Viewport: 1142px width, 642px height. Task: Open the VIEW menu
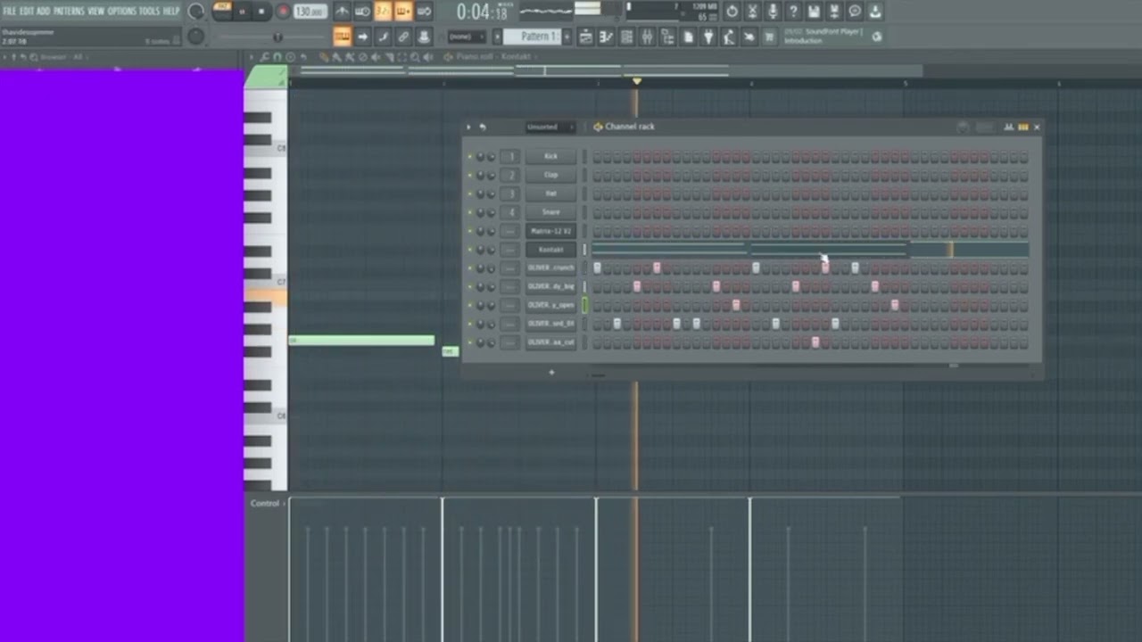click(95, 11)
